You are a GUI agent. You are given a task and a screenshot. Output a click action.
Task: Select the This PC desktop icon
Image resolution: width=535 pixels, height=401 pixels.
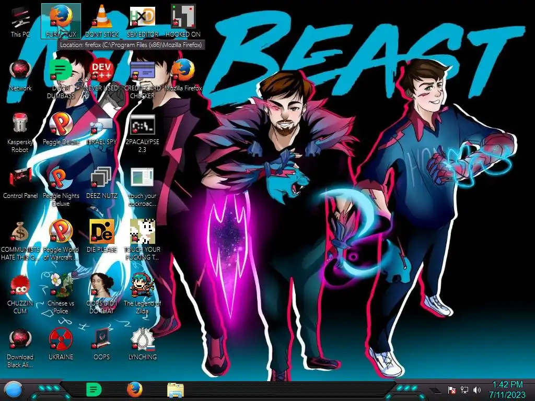click(20, 21)
